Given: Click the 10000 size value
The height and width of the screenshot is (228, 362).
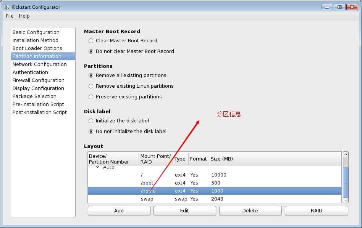Looking at the screenshot, I should (x=219, y=175).
